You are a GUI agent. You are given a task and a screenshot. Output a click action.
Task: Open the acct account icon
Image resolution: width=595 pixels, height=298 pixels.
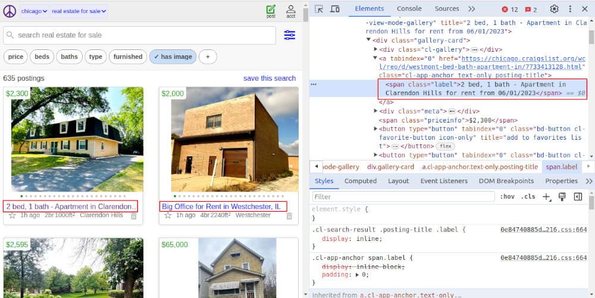pyautogui.click(x=291, y=11)
